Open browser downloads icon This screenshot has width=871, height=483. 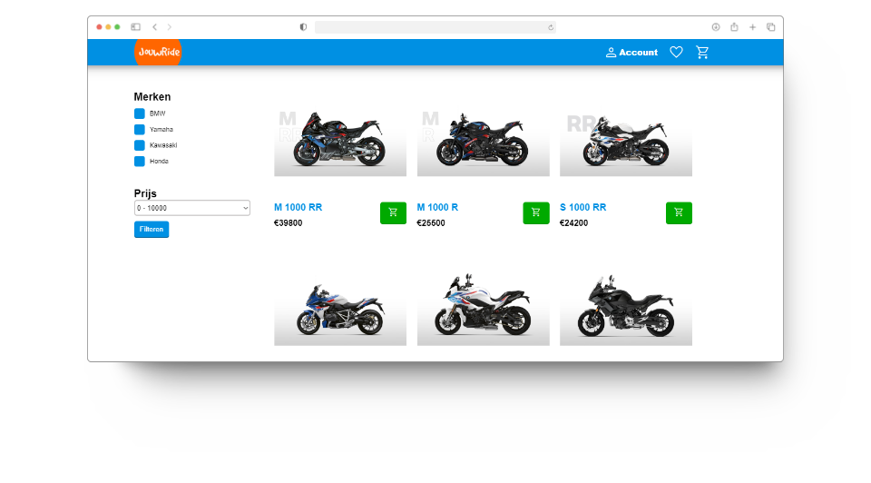pos(716,26)
